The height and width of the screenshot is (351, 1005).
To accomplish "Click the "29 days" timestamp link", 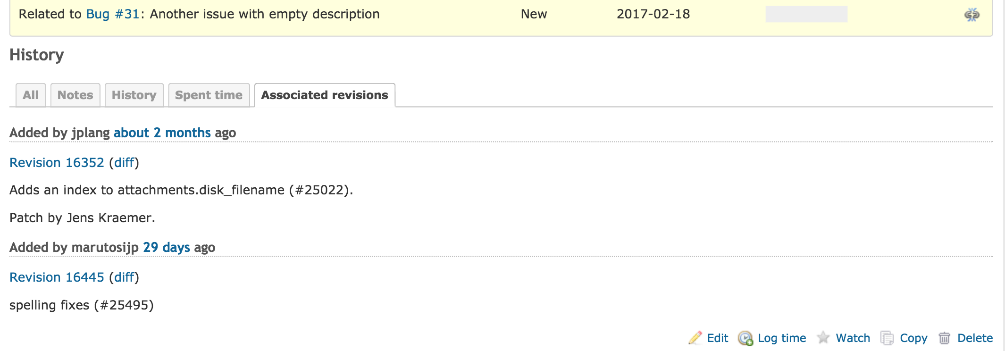I will pyautogui.click(x=166, y=248).
